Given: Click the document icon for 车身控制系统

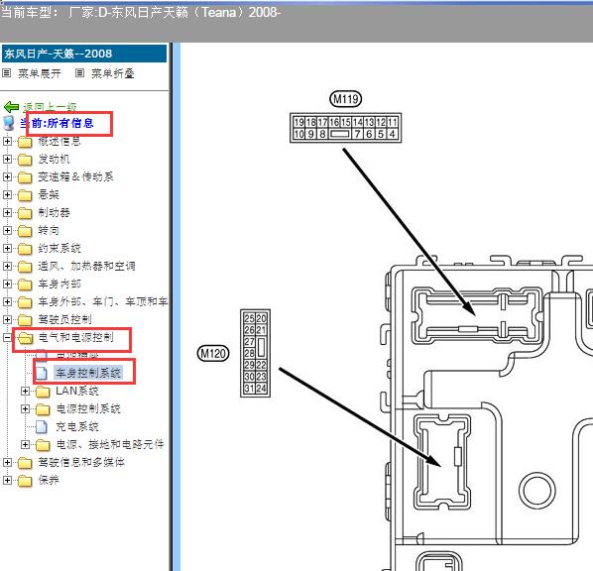Looking at the screenshot, I should (42, 373).
